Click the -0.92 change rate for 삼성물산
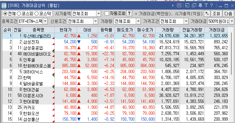 click(x=109, y=119)
